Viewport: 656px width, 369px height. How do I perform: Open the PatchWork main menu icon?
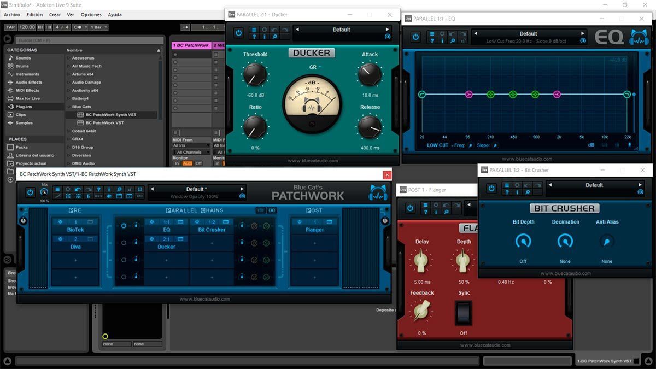58,189
